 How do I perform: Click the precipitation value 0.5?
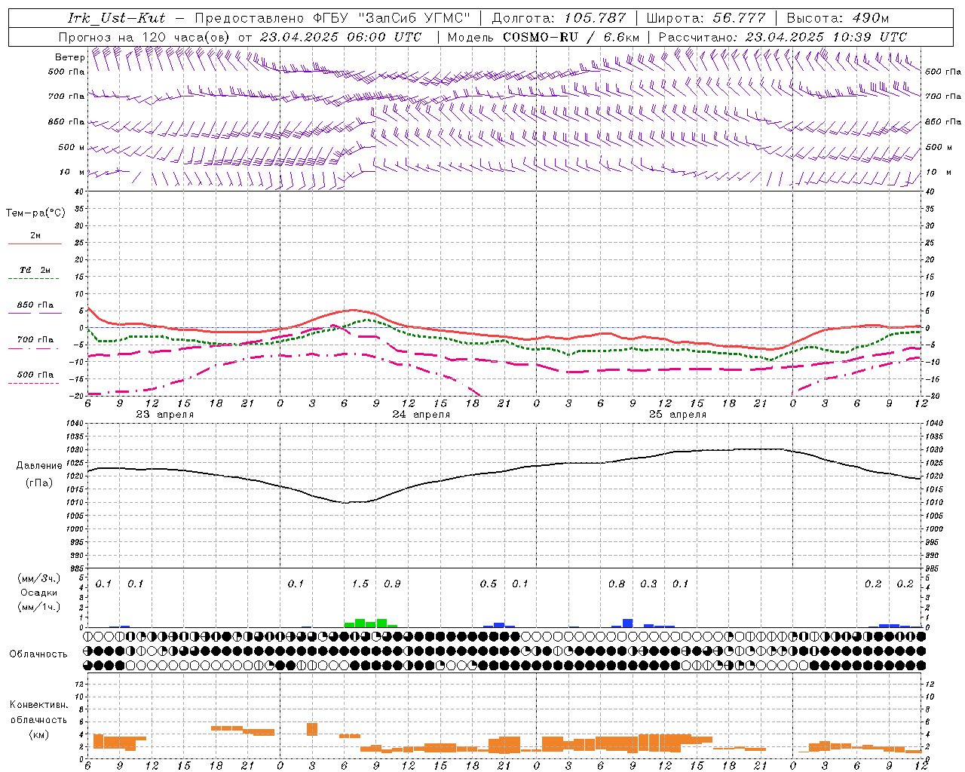[x=489, y=584]
